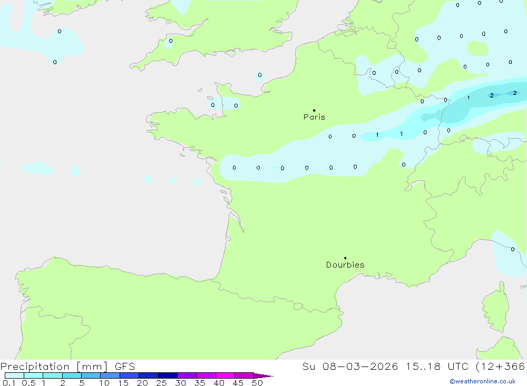Click the legend label "50"
The width and height of the screenshot is (527, 386).
pyautogui.click(x=257, y=383)
